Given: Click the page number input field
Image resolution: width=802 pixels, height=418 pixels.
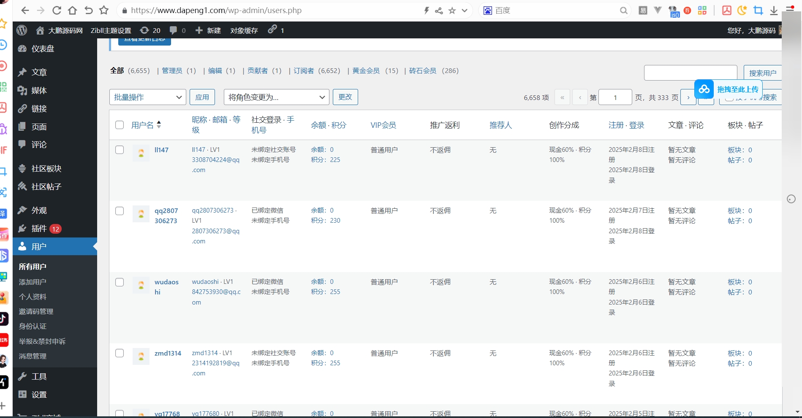Looking at the screenshot, I should click(x=615, y=97).
